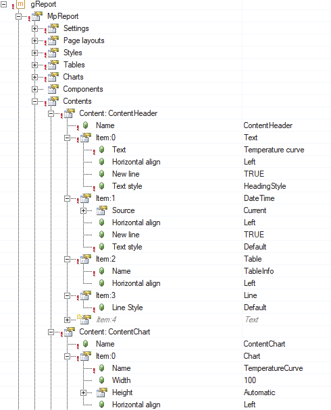Click the Item:2 Table group icon

tap(86, 259)
